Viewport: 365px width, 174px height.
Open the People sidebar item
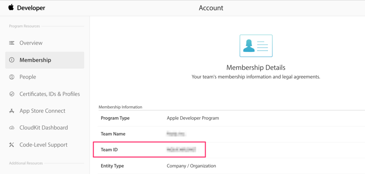click(28, 77)
